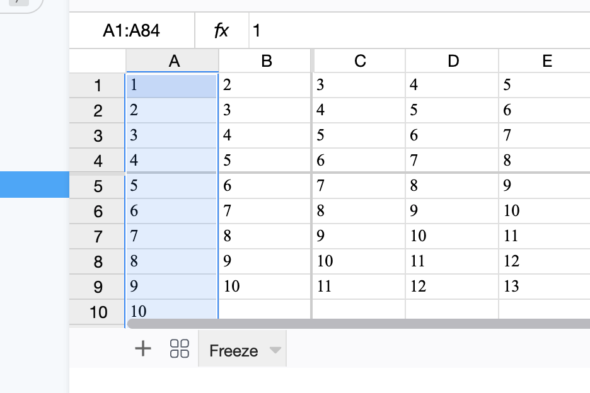This screenshot has width=590, height=393.
Task: Select the blue sidebar item on the left
Action: [35, 185]
